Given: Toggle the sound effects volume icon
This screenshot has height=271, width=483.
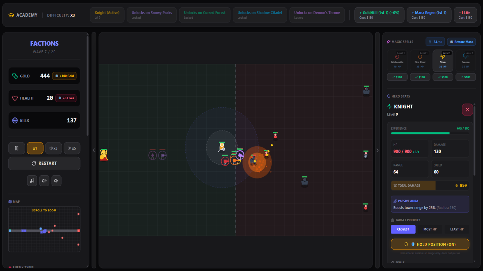Looking at the screenshot, I should (x=44, y=180).
